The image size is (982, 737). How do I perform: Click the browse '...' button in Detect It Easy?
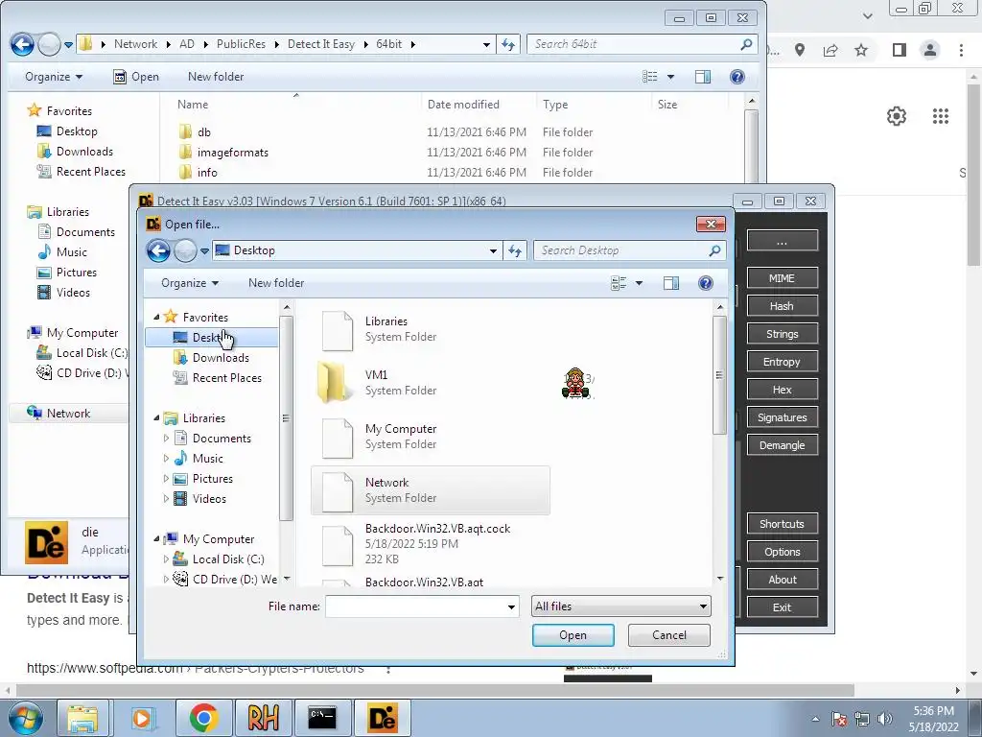coord(783,241)
